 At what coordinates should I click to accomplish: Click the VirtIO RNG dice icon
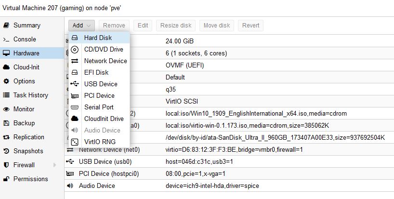tap(75, 142)
